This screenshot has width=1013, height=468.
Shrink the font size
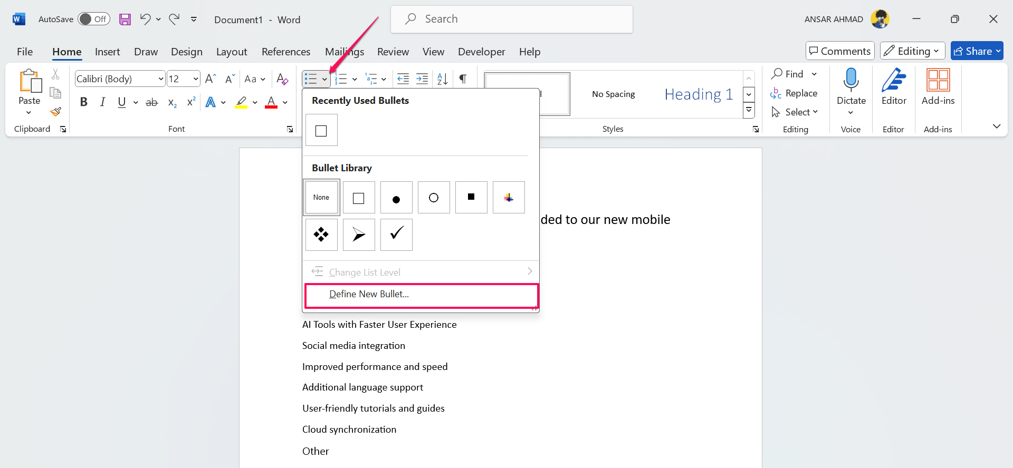230,79
